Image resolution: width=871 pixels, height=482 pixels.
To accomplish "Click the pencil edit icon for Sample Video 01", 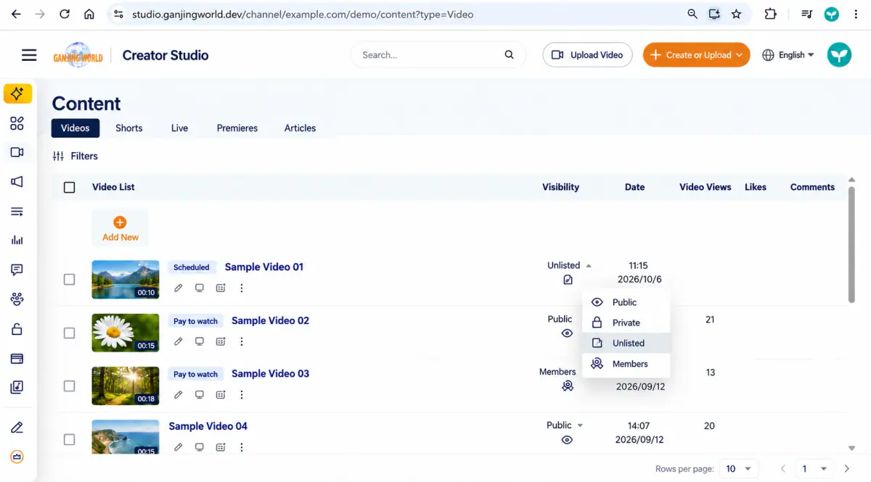I will tap(179, 288).
